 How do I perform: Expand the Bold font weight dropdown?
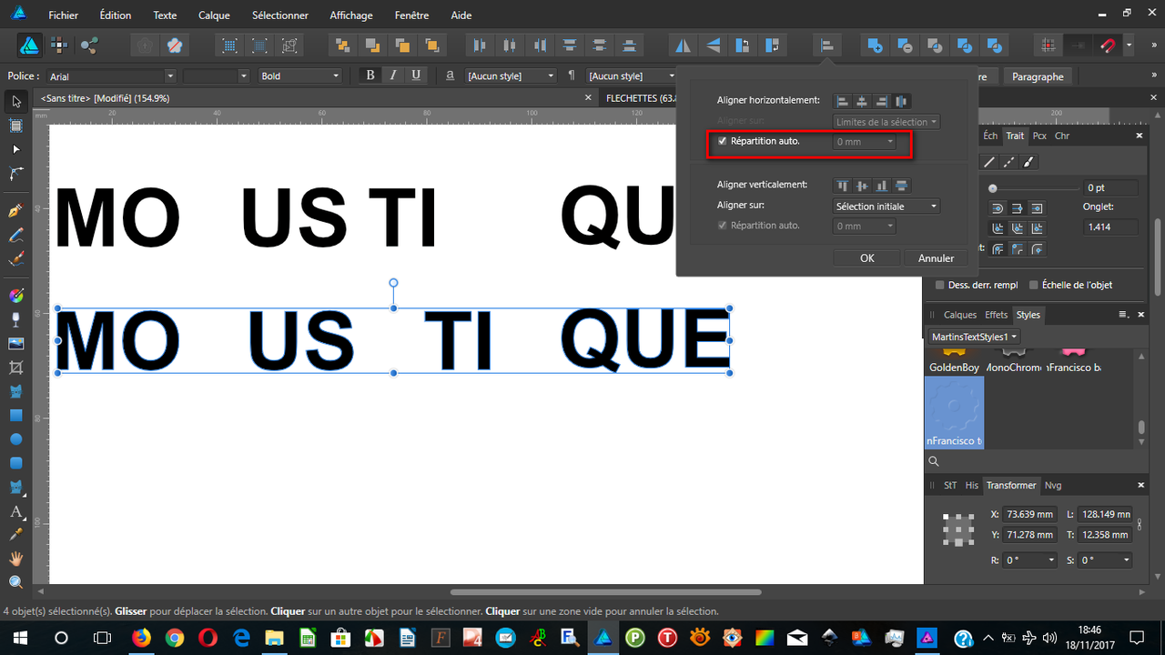coord(335,76)
